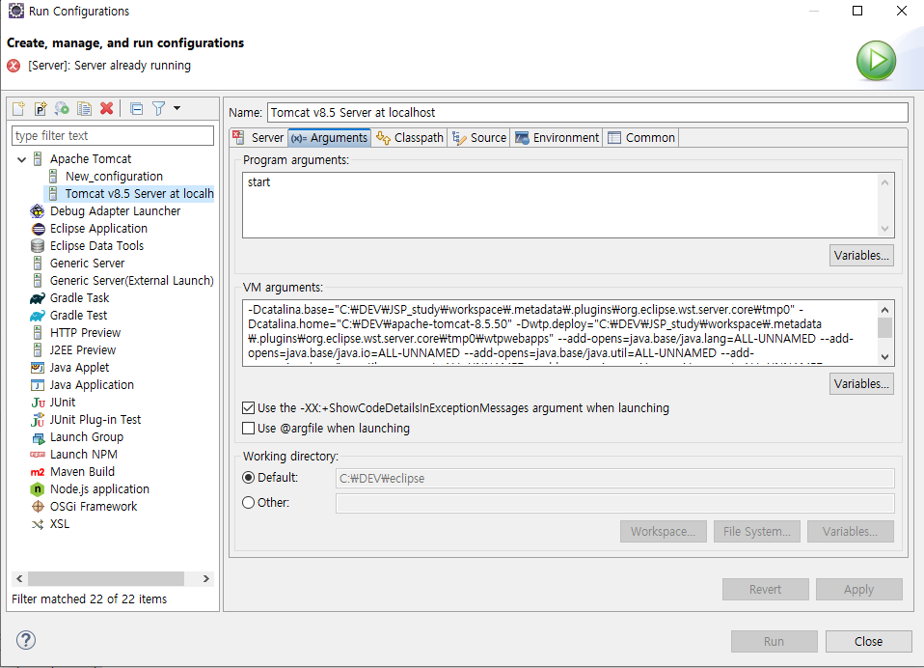The image size is (924, 668).
Task: Open the filter dropdown arrow in the toolbar
Action: pos(177,108)
